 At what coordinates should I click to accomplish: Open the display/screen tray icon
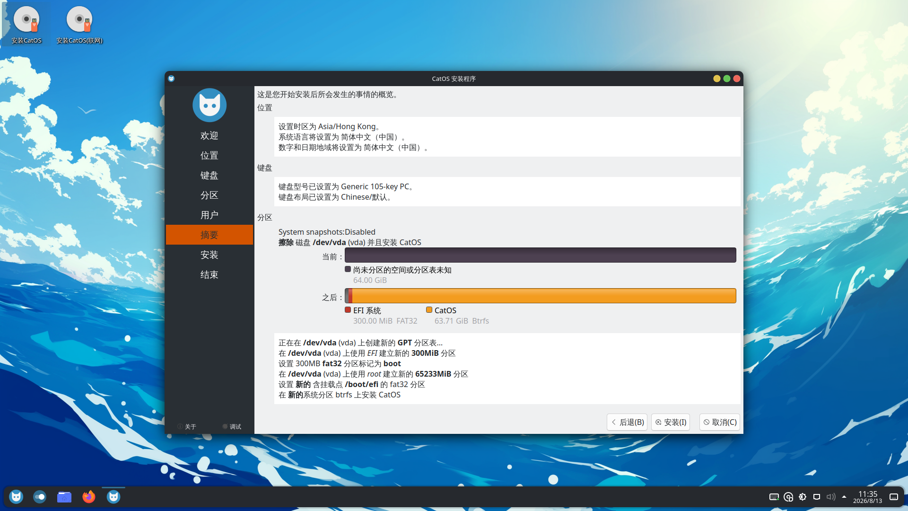(x=817, y=497)
